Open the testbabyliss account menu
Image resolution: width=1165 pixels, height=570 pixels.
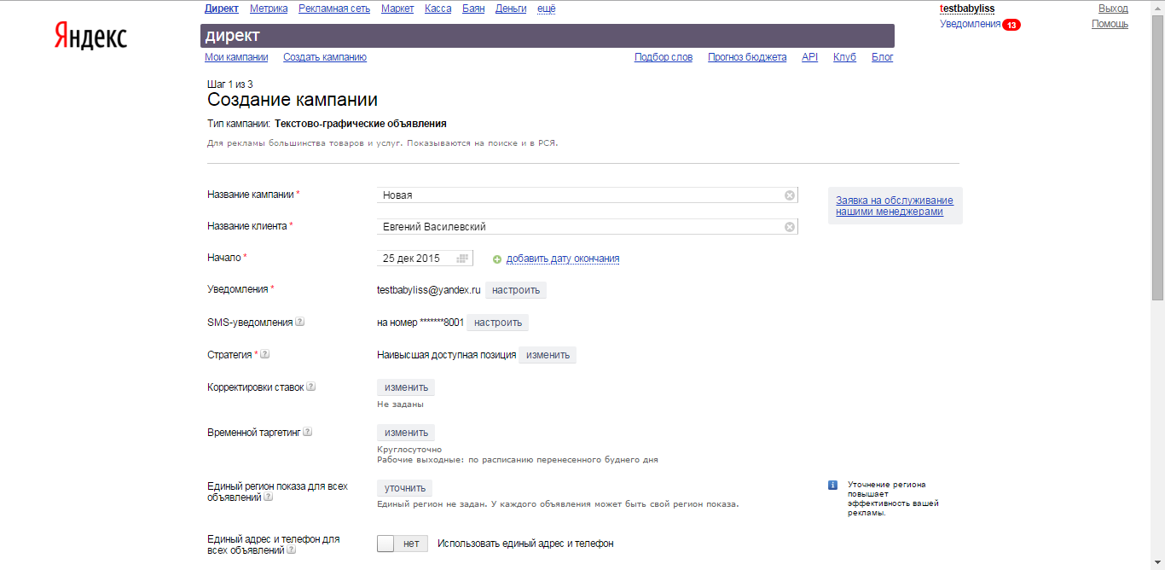(x=967, y=9)
